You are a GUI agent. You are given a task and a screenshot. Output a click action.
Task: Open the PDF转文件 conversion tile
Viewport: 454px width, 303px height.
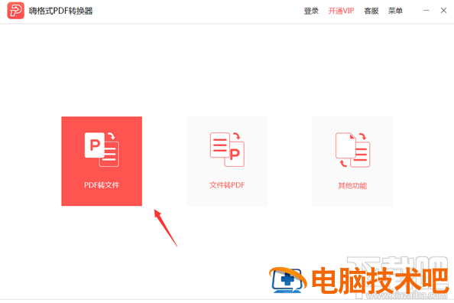[x=102, y=161]
